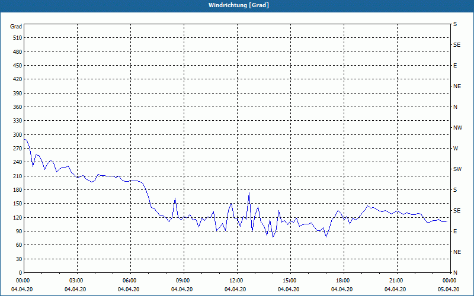Viewport: 474px width, 296px height.
Task: Click the chart title "Windrichtung [Grad]"
Action: pos(239,5)
